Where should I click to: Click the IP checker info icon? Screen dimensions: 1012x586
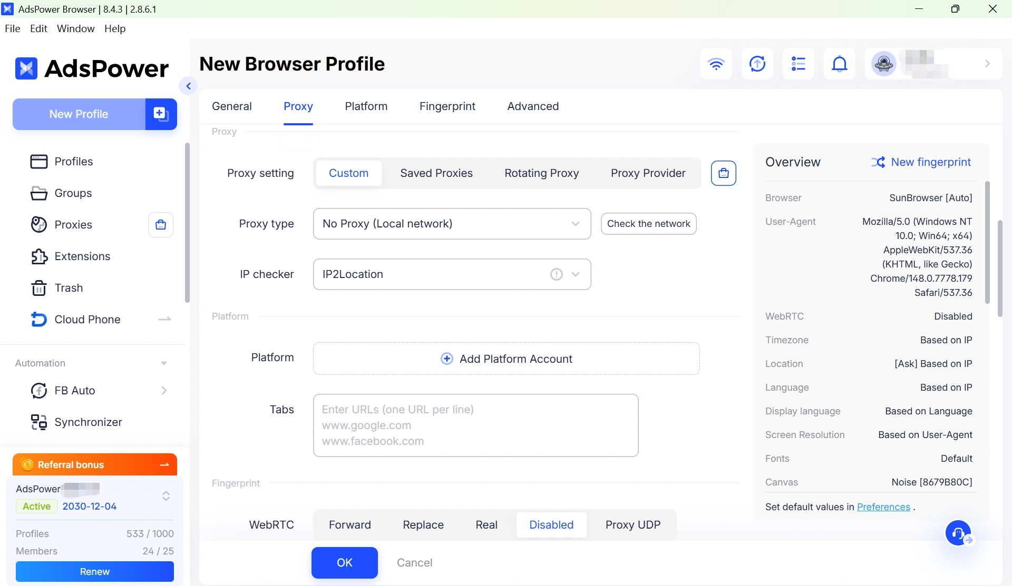coord(556,274)
